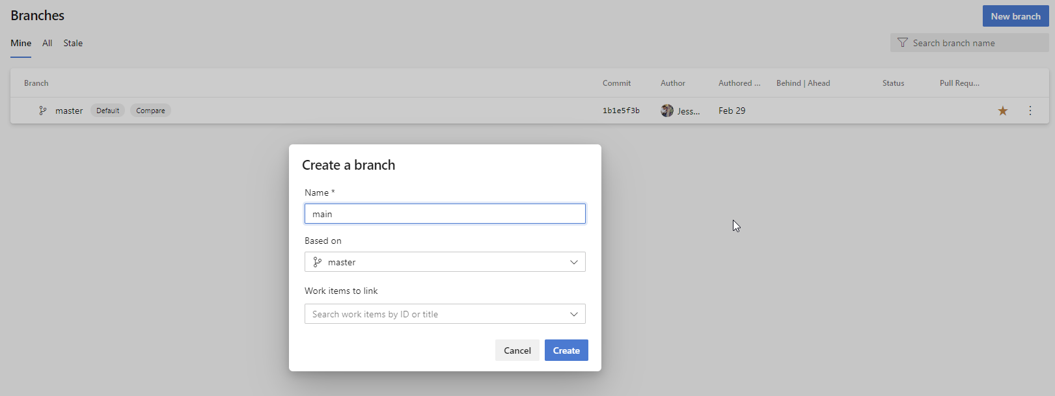This screenshot has height=396, width=1055.
Task: Switch to the All branches tab
Action: click(x=48, y=43)
